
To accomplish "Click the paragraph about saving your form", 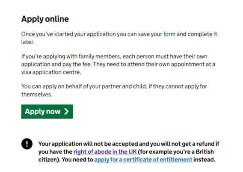I will click(119, 38).
